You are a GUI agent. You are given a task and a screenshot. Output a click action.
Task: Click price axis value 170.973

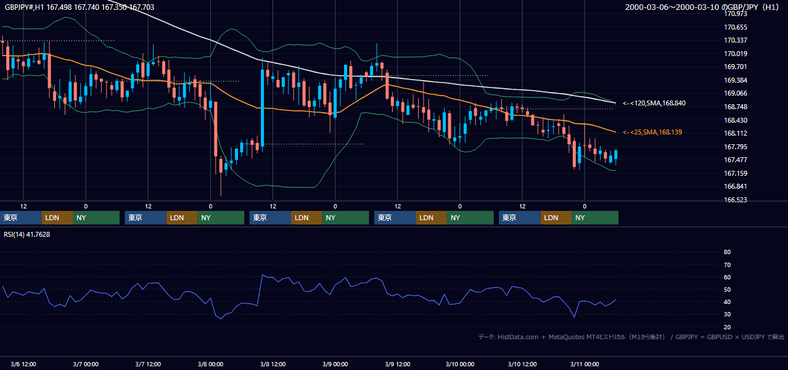click(x=735, y=14)
